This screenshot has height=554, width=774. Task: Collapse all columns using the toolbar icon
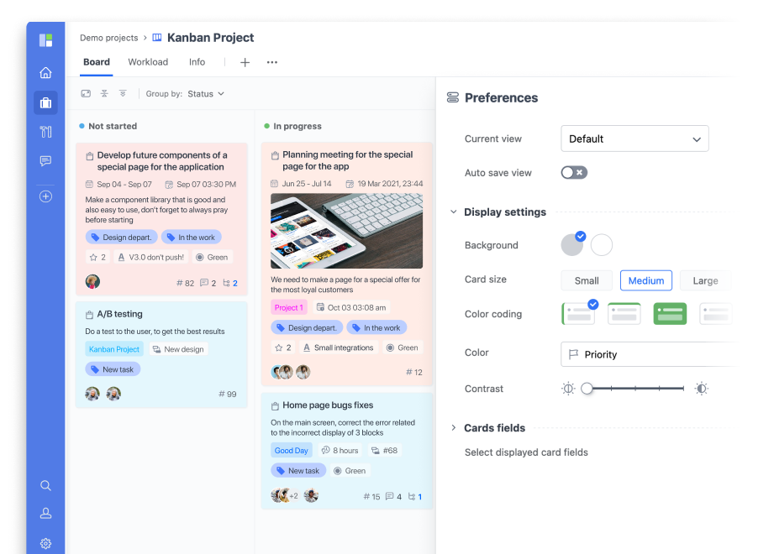(104, 93)
